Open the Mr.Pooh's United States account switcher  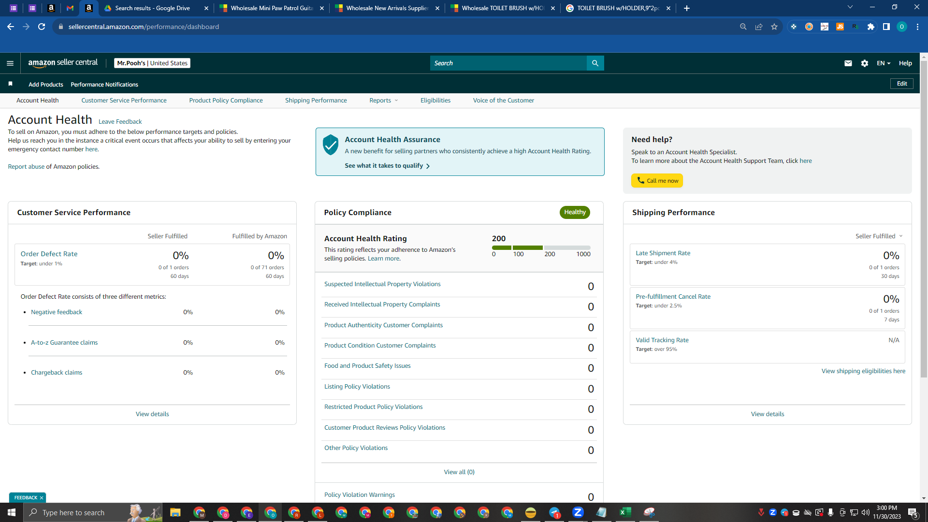tap(152, 63)
